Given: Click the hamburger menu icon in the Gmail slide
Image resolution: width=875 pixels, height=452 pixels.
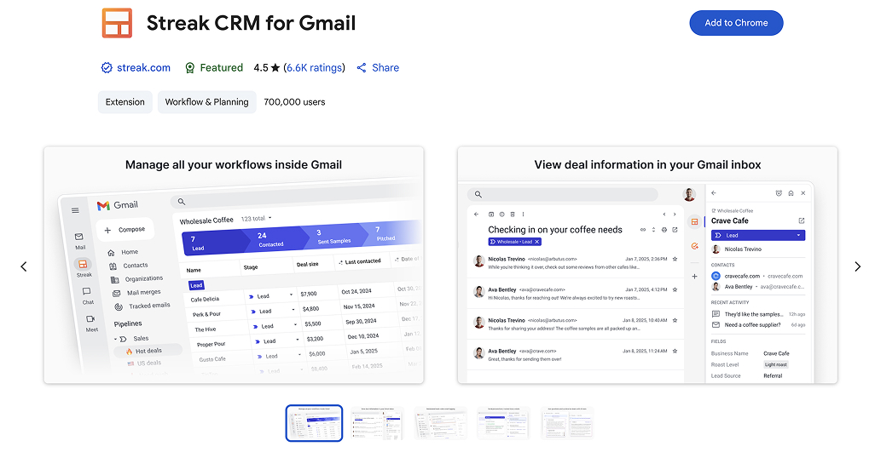Looking at the screenshot, I should coord(75,210).
